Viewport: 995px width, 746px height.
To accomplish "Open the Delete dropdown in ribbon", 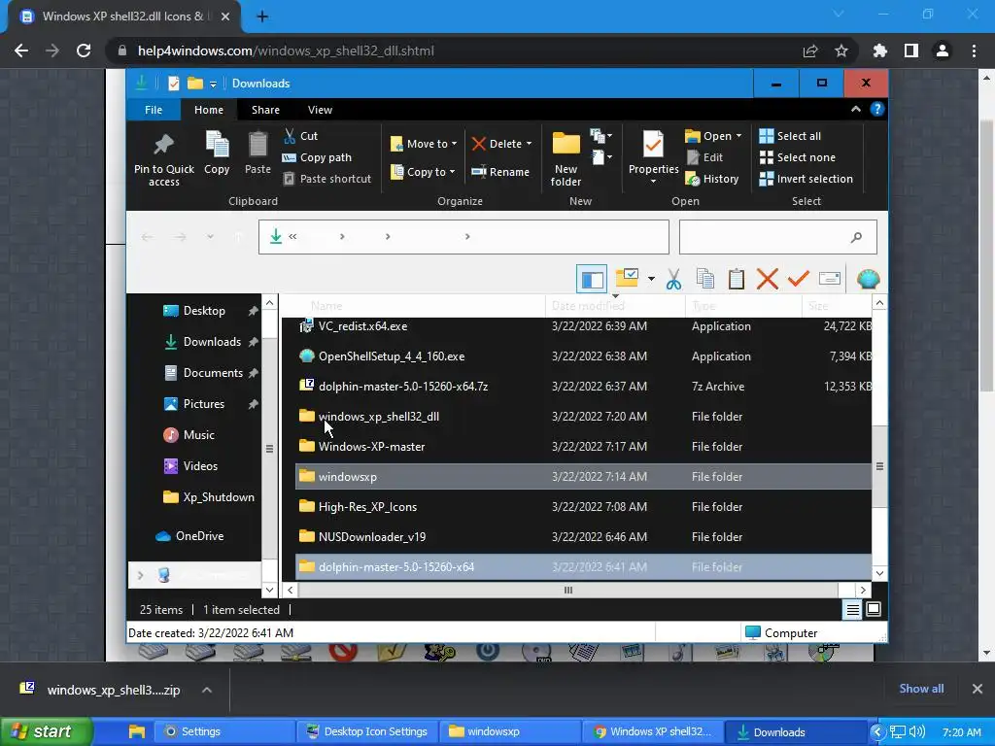I will click(x=502, y=144).
